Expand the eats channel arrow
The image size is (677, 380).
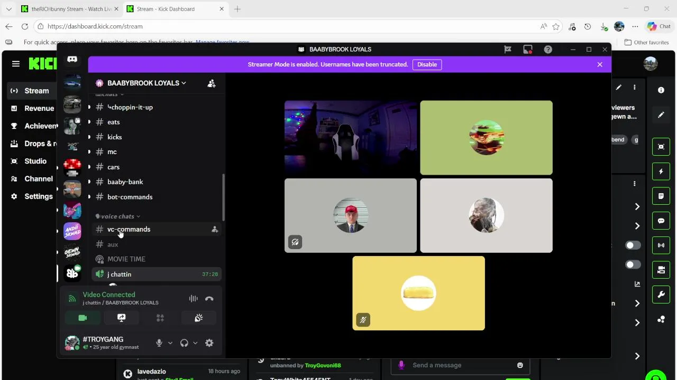point(89,122)
